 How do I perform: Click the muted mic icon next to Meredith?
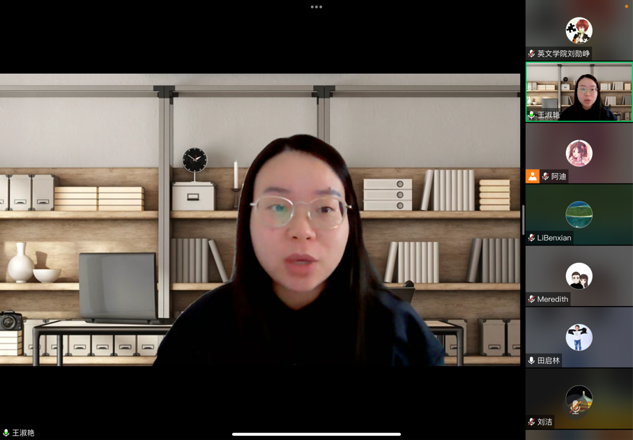(532, 299)
